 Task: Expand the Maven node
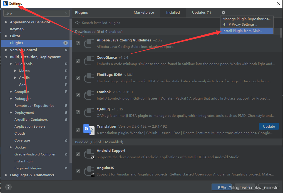15,71
